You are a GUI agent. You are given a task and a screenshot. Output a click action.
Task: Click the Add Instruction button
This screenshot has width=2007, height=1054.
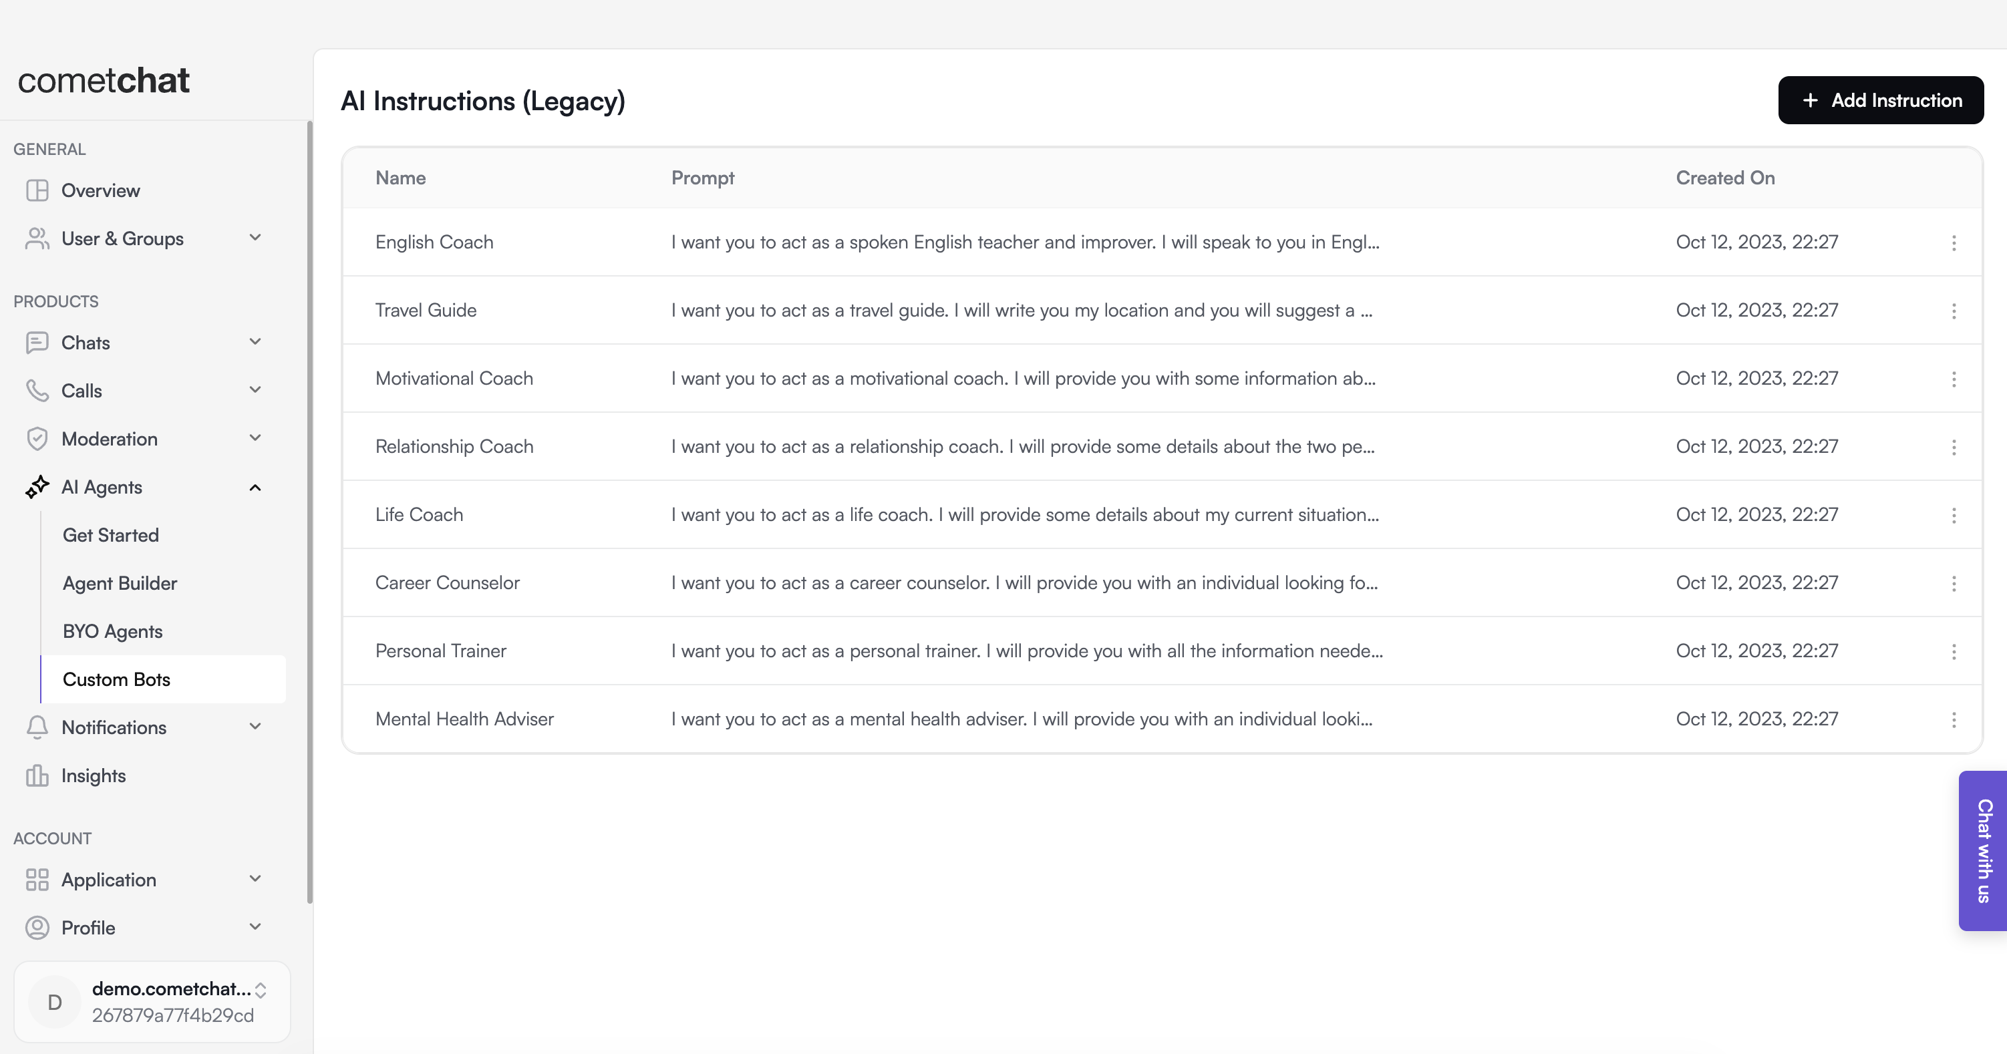pos(1880,100)
